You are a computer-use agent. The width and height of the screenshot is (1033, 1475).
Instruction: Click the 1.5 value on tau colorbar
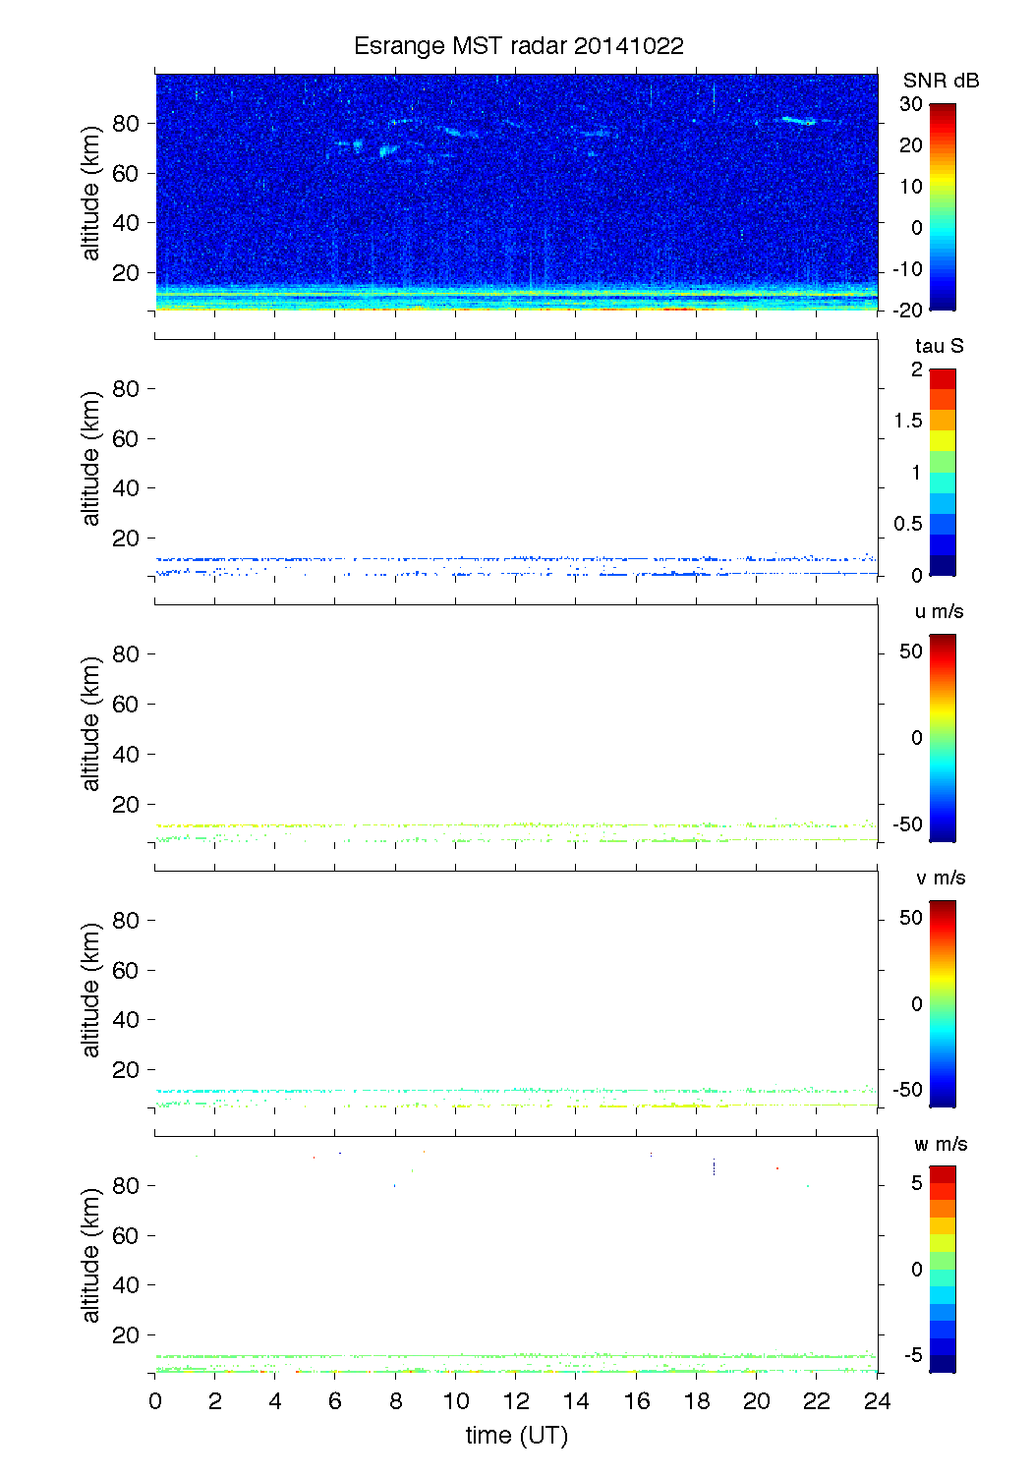[907, 421]
